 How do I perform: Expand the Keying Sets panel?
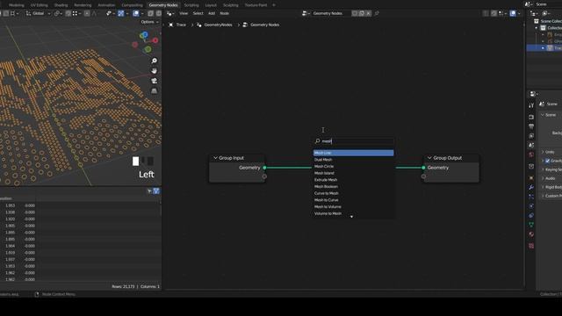point(551,169)
